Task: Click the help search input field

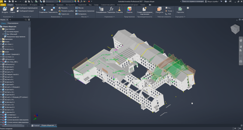Action: (193, 1)
